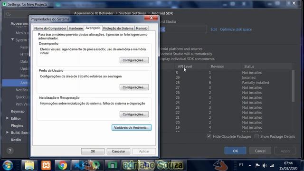Expand the Editor settings node
304x171 pixels.
(x=8, y=118)
